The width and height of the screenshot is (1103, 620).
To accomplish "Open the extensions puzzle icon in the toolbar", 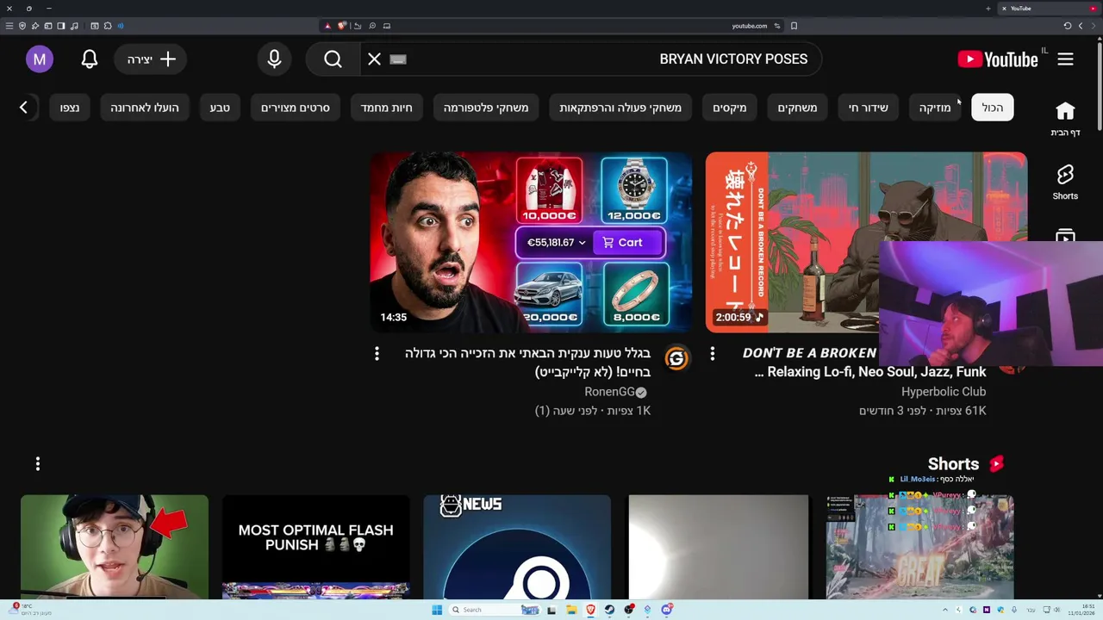I will pyautogui.click(x=108, y=26).
